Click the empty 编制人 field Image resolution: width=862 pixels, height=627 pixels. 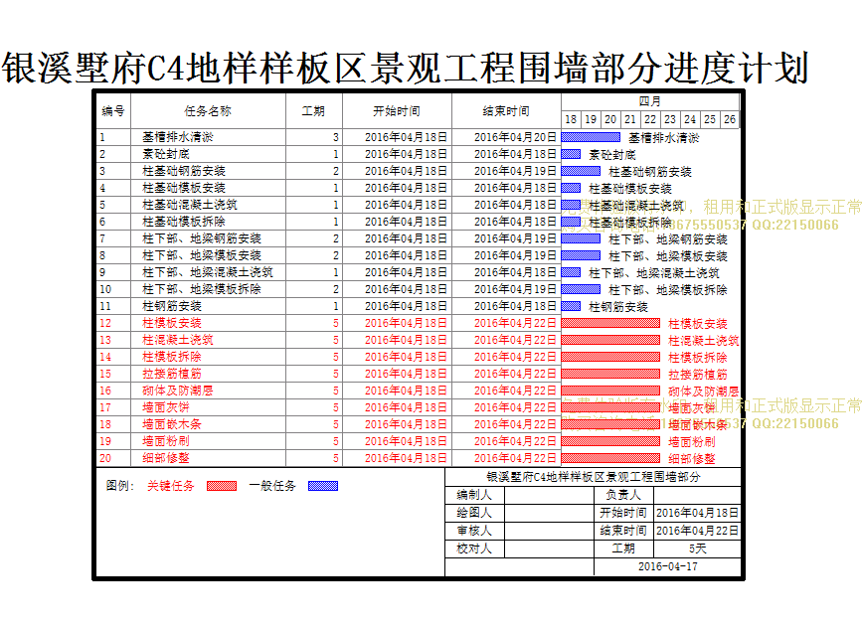[x=549, y=495]
